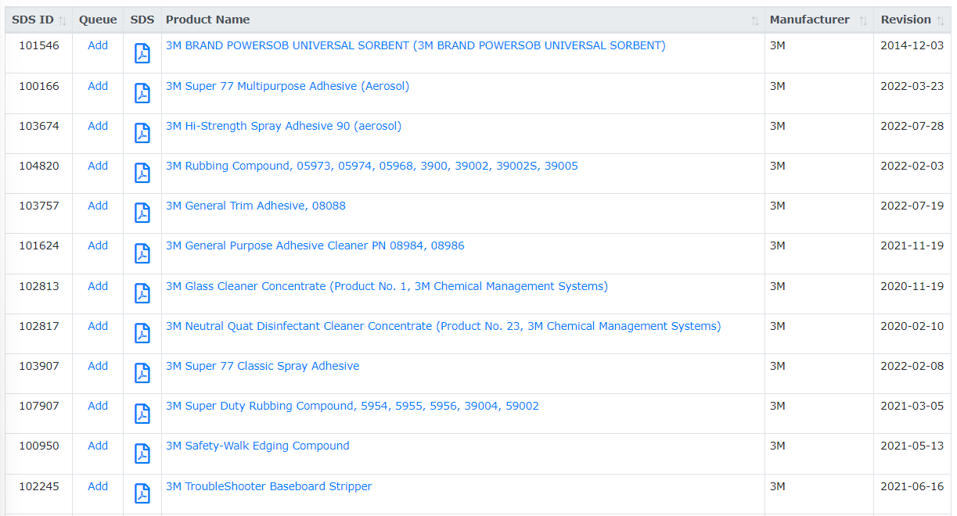Select revision date 2020-02-10
This screenshot has width=957, height=516.
pyautogui.click(x=912, y=326)
